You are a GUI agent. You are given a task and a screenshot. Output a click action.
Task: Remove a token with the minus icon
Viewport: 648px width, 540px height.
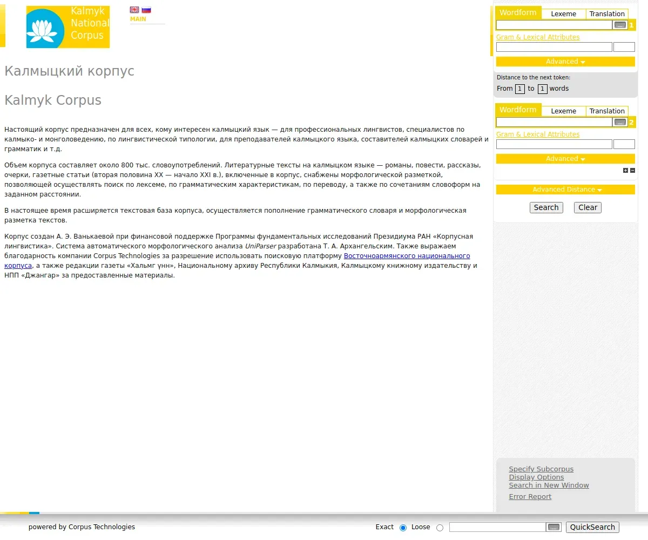[632, 170]
